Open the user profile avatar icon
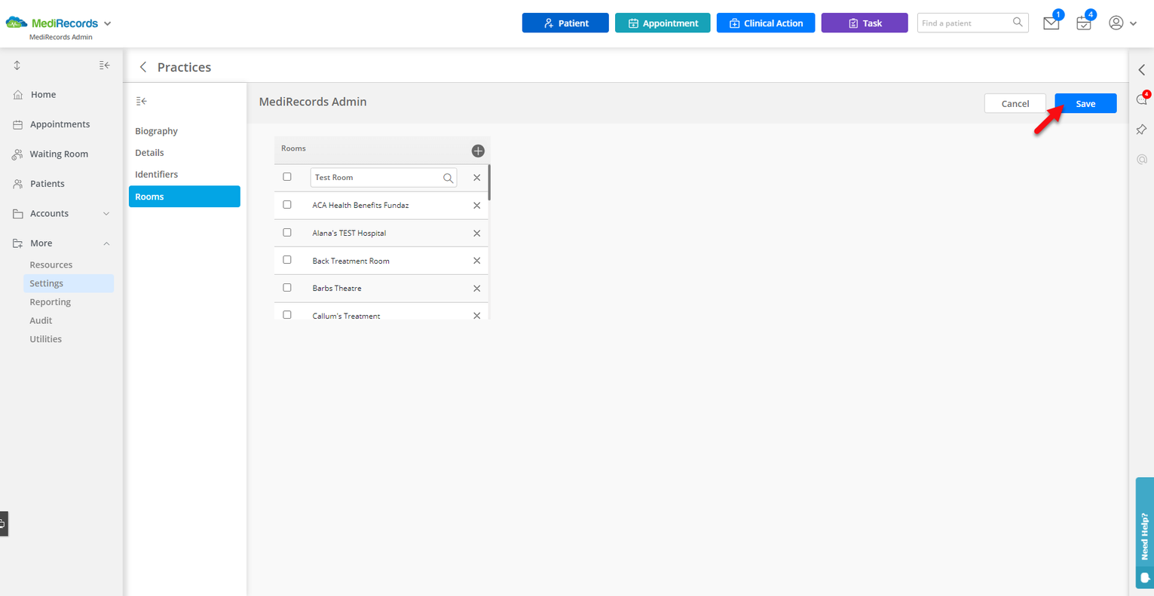Image resolution: width=1154 pixels, height=596 pixels. (x=1116, y=23)
